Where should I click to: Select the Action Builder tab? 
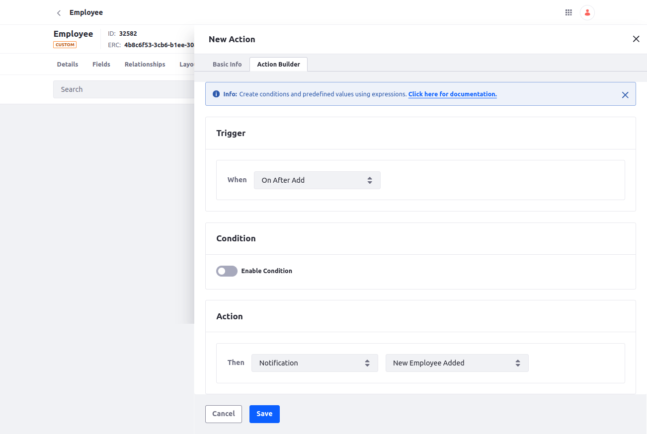[278, 65]
